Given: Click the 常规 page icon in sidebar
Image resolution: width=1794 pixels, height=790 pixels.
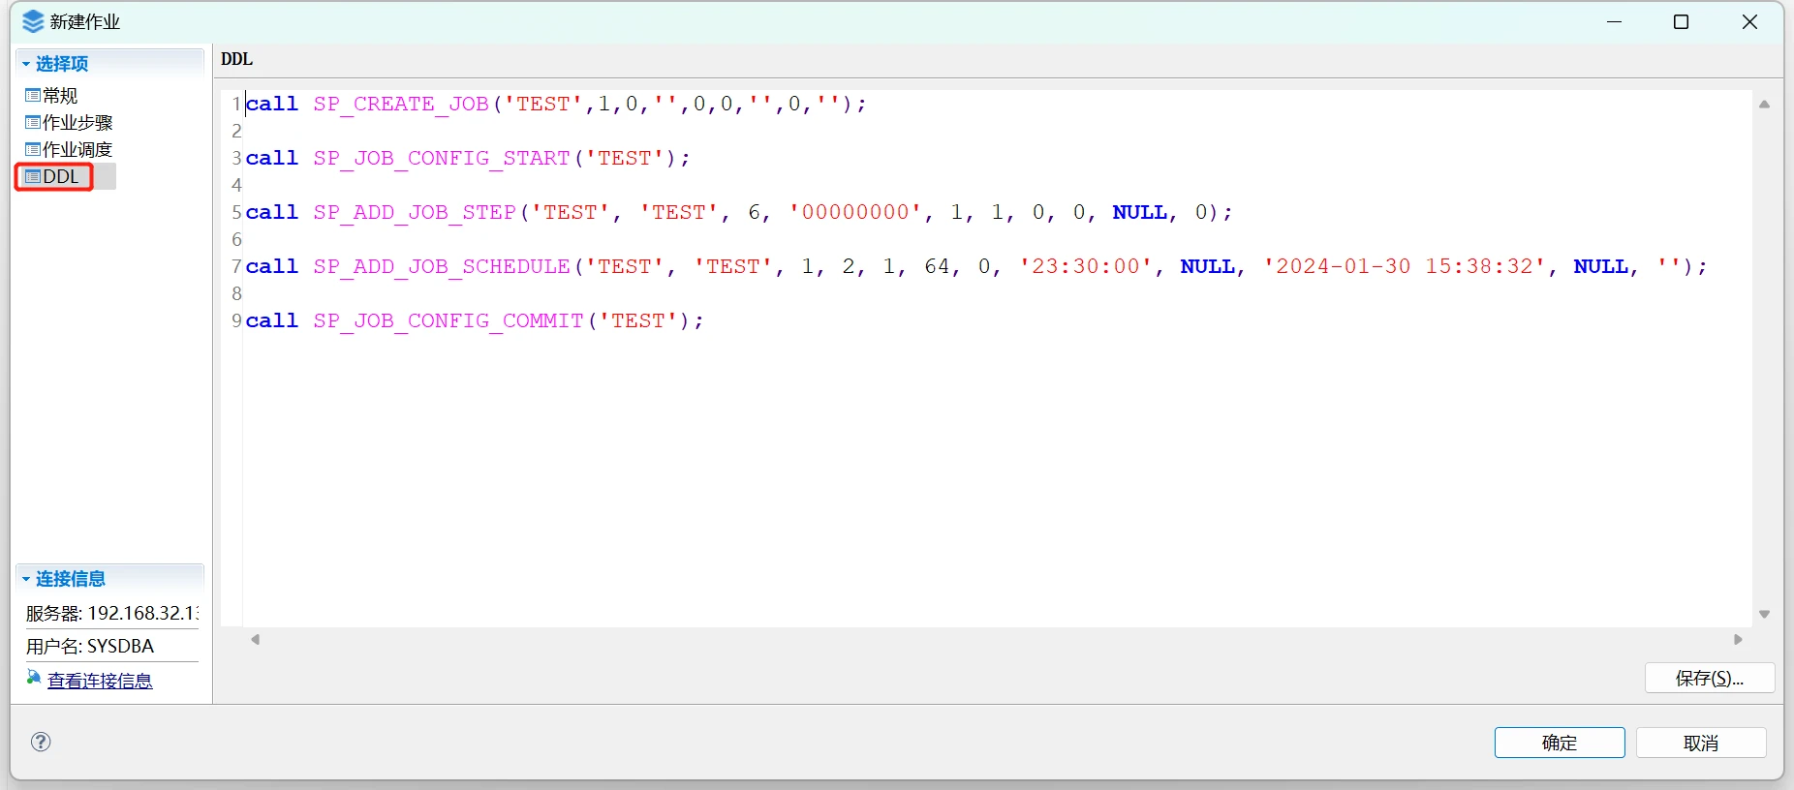Looking at the screenshot, I should point(33,96).
